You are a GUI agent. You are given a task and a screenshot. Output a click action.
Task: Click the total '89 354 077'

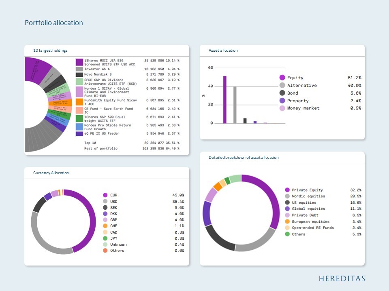click(154, 143)
